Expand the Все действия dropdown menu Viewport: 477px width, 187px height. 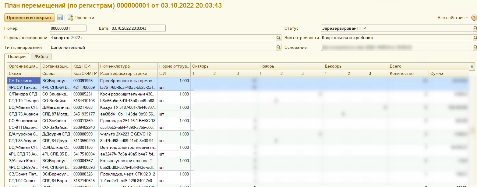453,18
